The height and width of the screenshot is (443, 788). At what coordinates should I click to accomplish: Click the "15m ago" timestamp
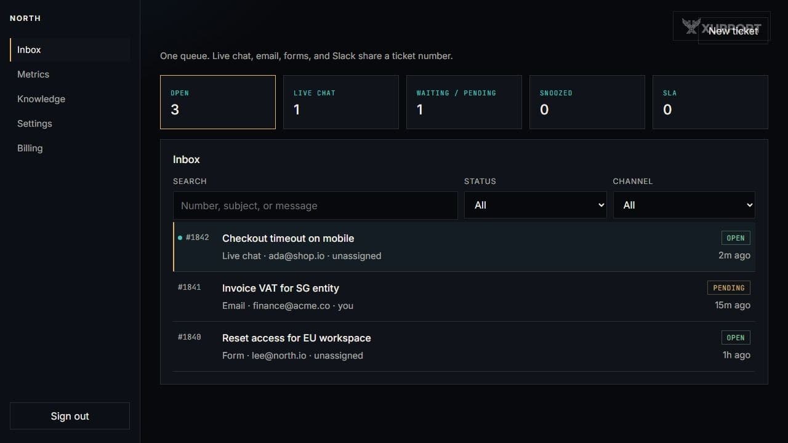[x=733, y=305]
